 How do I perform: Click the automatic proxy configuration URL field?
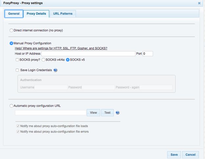tap(51, 113)
